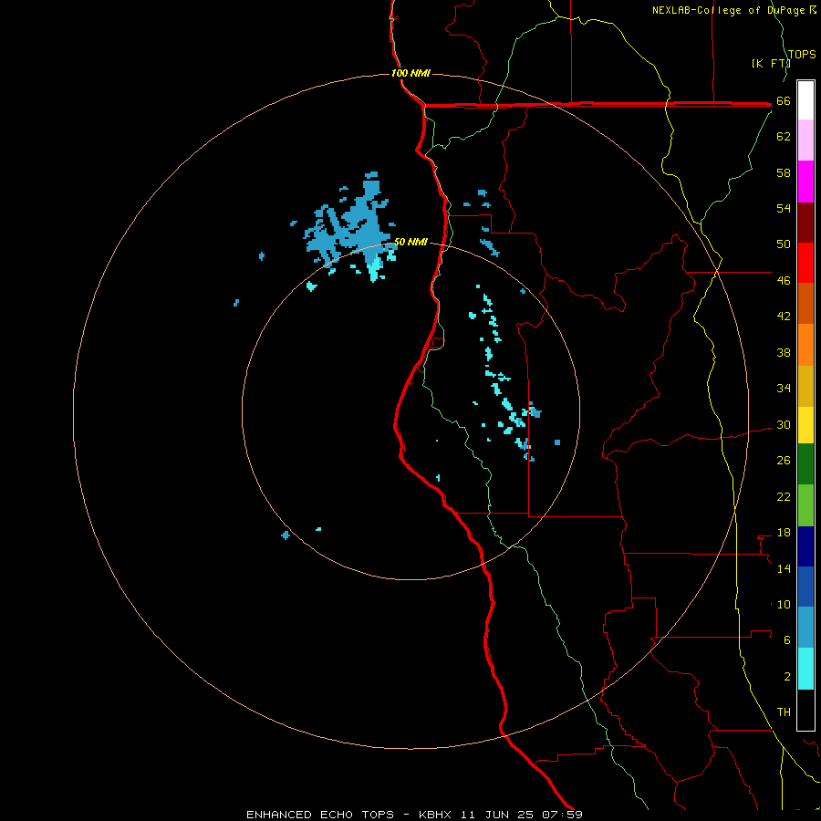Click the '58' legend value

pyautogui.click(x=784, y=172)
